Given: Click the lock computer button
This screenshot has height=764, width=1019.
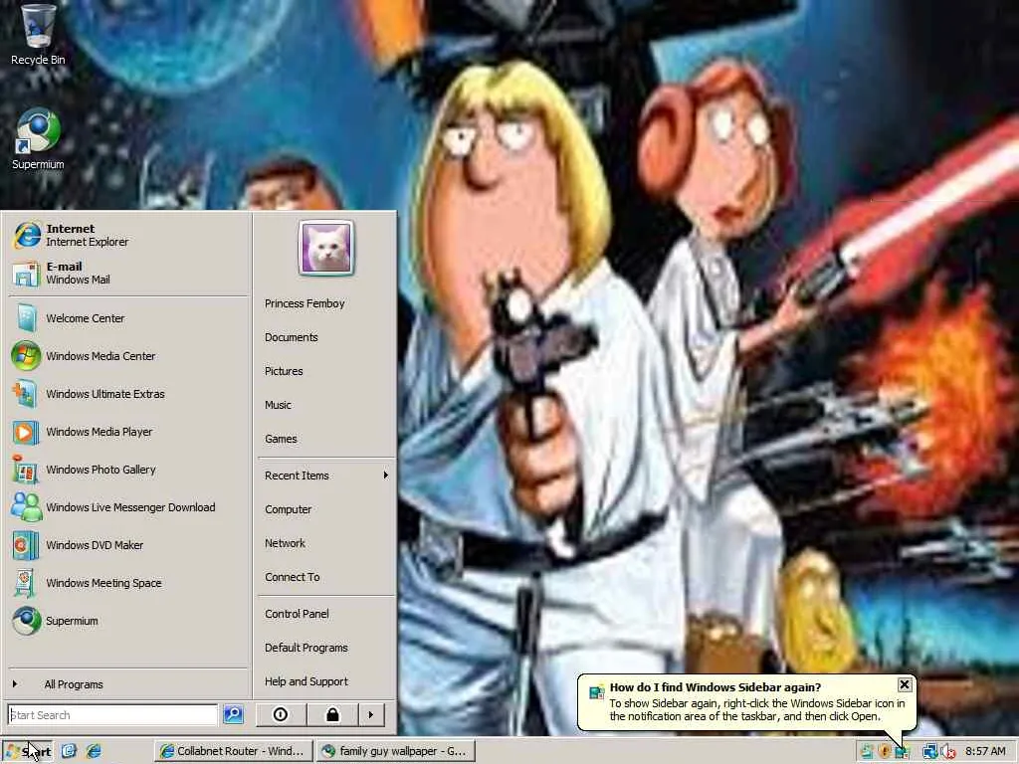Looking at the screenshot, I should [x=332, y=714].
